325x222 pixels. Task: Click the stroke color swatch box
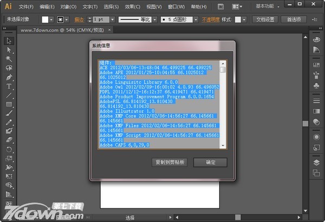point(60,20)
